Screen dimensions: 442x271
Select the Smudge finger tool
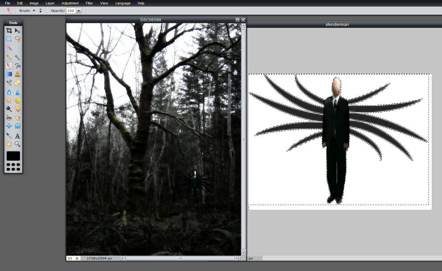[x=9, y=101]
